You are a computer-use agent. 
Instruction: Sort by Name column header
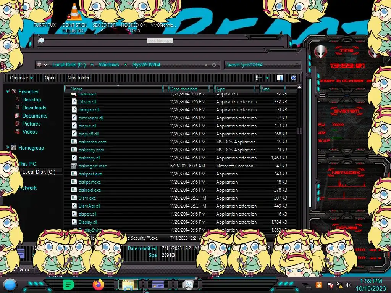(x=114, y=89)
